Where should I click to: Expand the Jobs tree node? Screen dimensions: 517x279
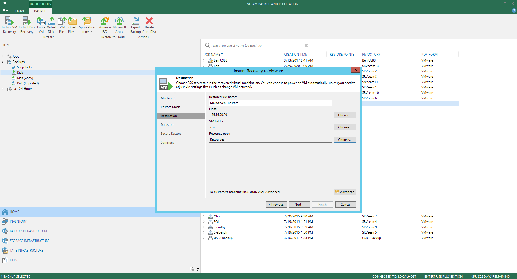pos(3,56)
